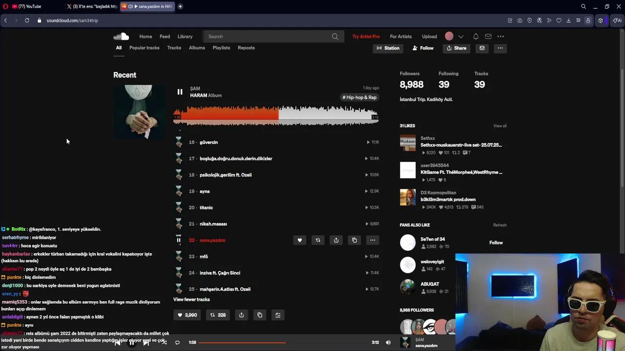Refresh the Fans also like list
This screenshot has height=351, width=625.
point(500,225)
